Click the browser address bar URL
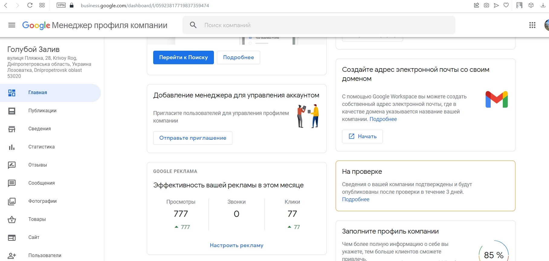 [x=145, y=5]
